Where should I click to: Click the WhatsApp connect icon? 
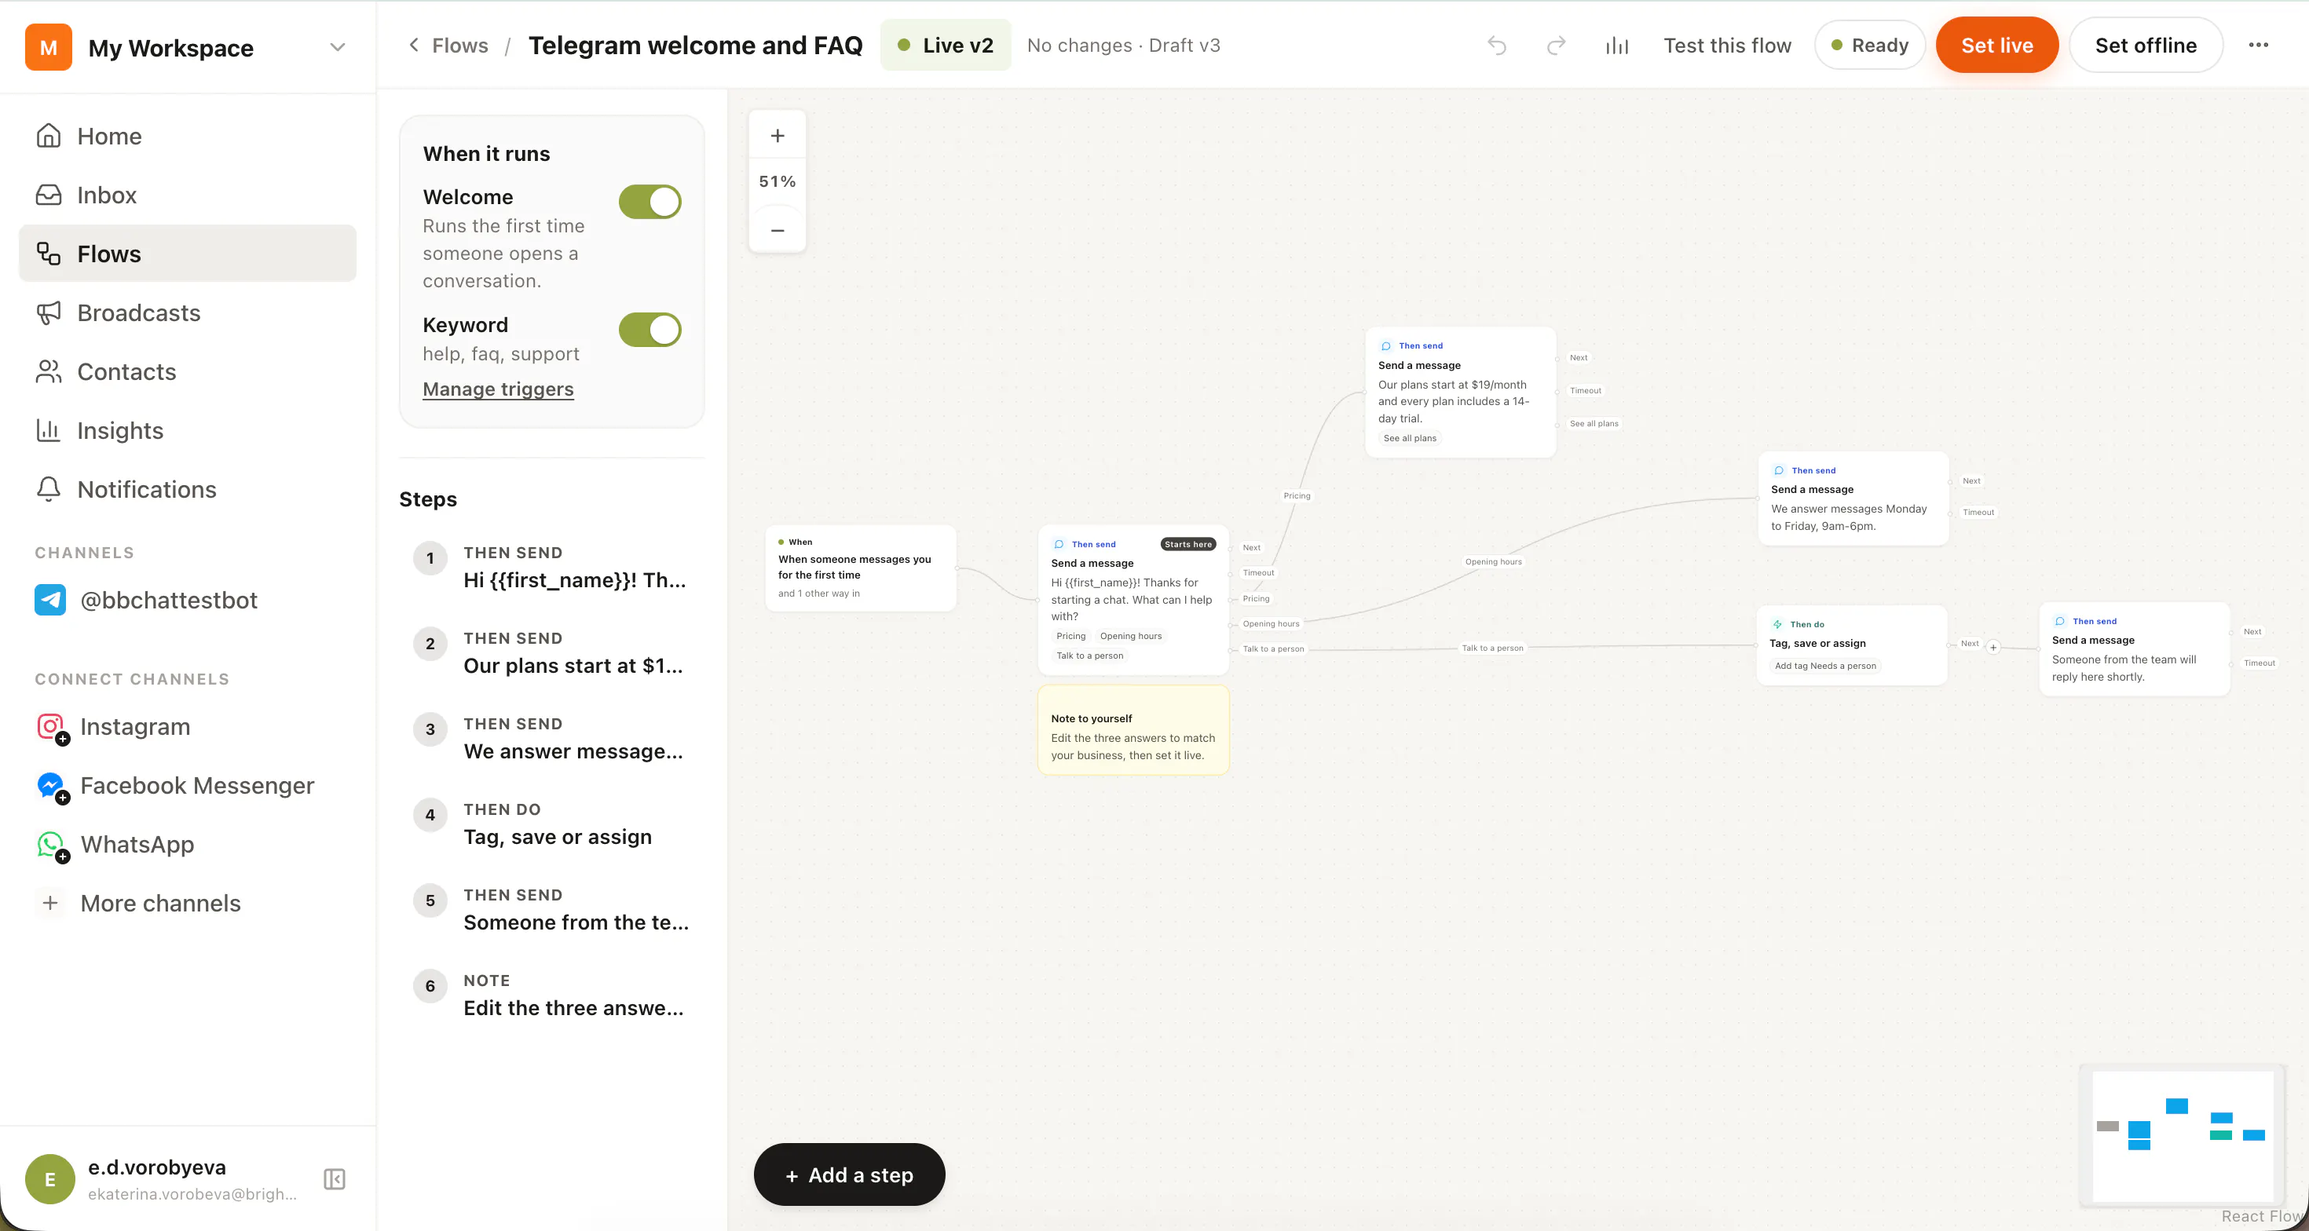[x=51, y=845]
